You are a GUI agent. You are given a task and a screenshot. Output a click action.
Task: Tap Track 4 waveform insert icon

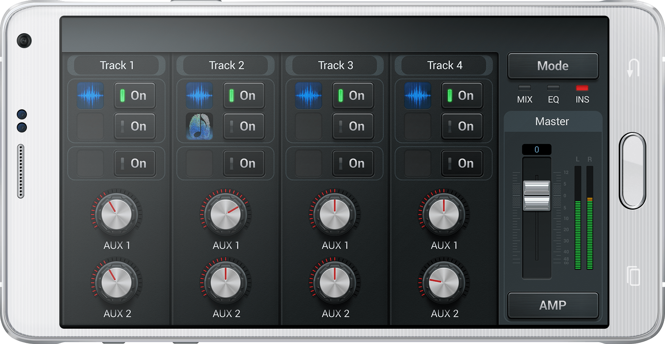[x=418, y=96]
